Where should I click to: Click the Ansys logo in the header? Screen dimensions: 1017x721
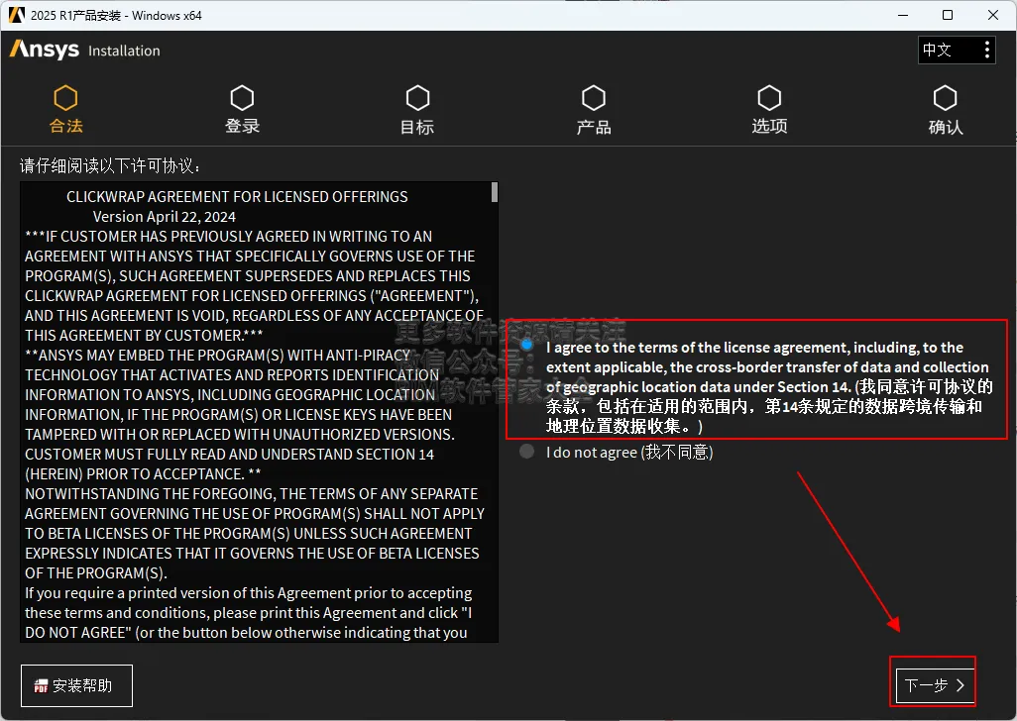45,50
